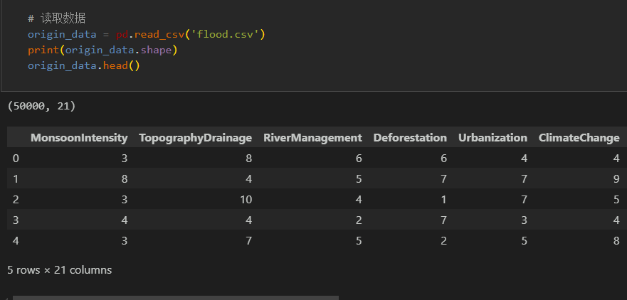Click the left arrow of horizontal scrollbar
The image size is (627, 300).
point(6,297)
